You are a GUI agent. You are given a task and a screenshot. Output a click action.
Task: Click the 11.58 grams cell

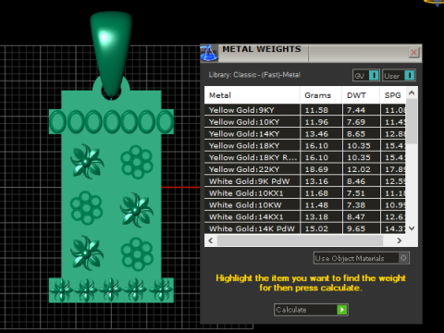[321, 110]
